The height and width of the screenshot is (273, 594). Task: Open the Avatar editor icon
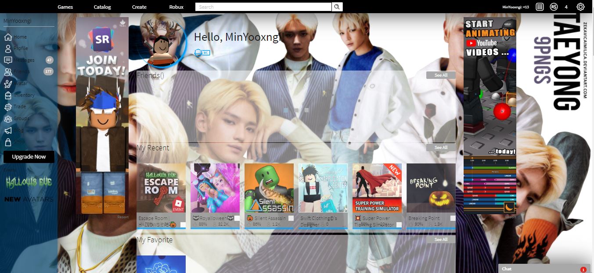pos(8,83)
